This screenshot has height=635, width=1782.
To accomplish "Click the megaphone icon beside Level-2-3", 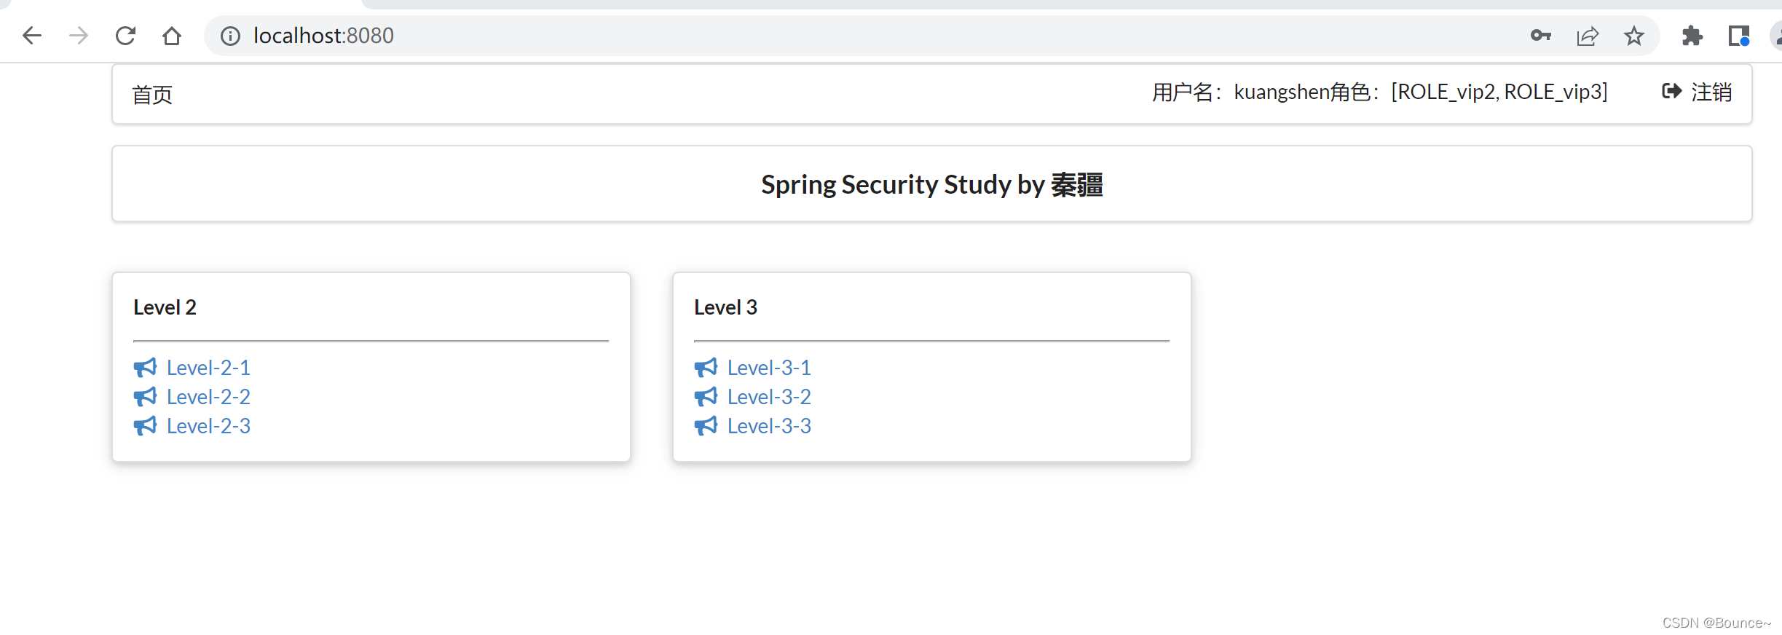I will click(145, 426).
